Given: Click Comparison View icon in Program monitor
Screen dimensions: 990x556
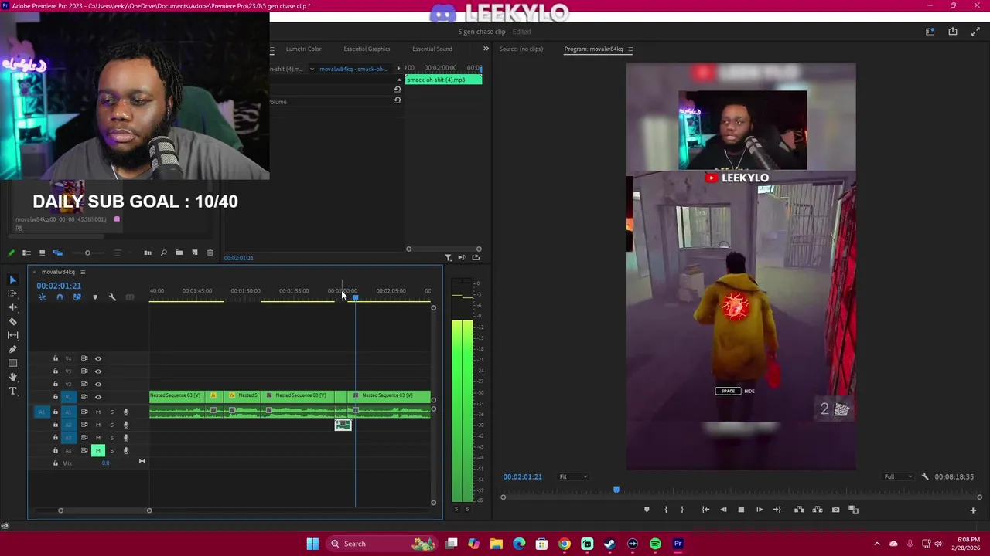Looking at the screenshot, I should click(x=854, y=510).
